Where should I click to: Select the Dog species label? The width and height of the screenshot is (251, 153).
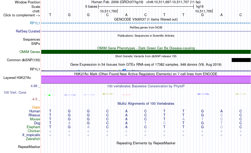pos(37,123)
